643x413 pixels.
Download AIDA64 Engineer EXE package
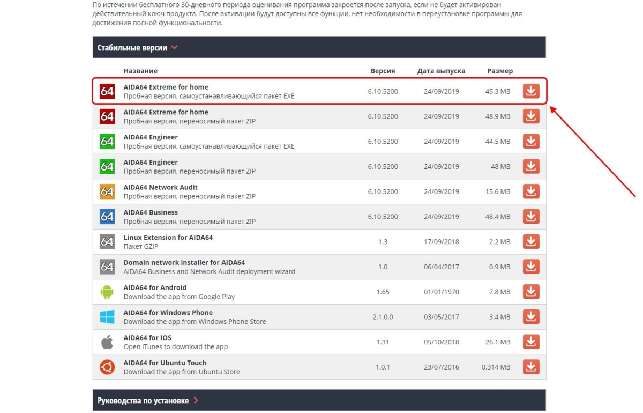(530, 142)
